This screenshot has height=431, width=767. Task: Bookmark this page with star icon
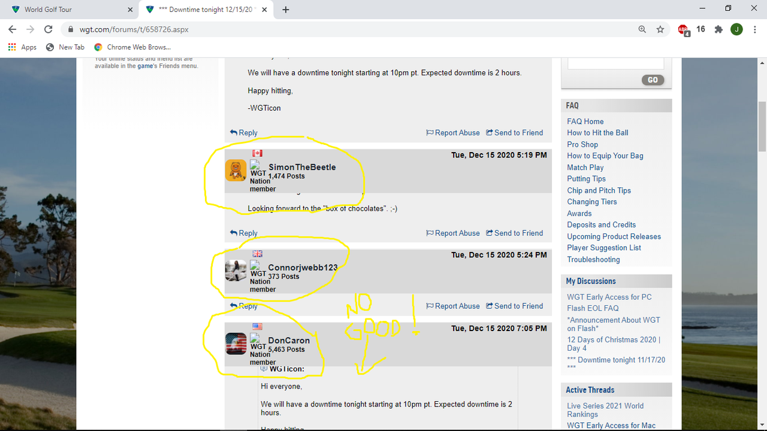click(x=660, y=29)
